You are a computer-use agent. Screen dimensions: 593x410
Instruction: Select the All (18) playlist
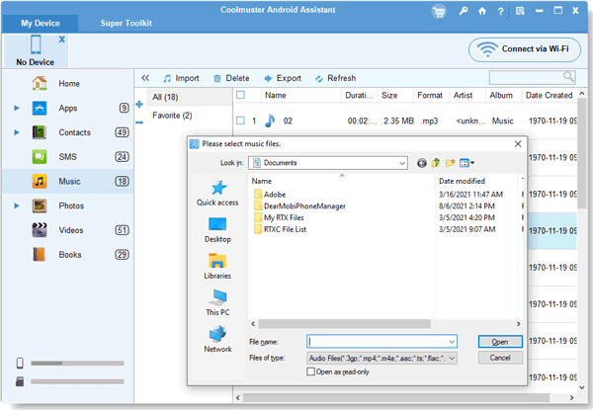189,97
